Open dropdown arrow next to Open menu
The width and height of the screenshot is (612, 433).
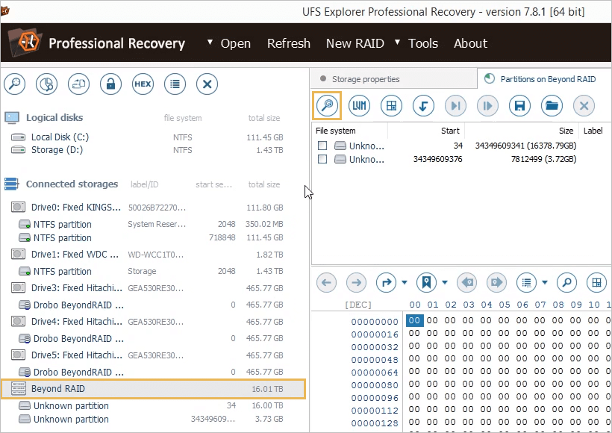pyautogui.click(x=210, y=42)
